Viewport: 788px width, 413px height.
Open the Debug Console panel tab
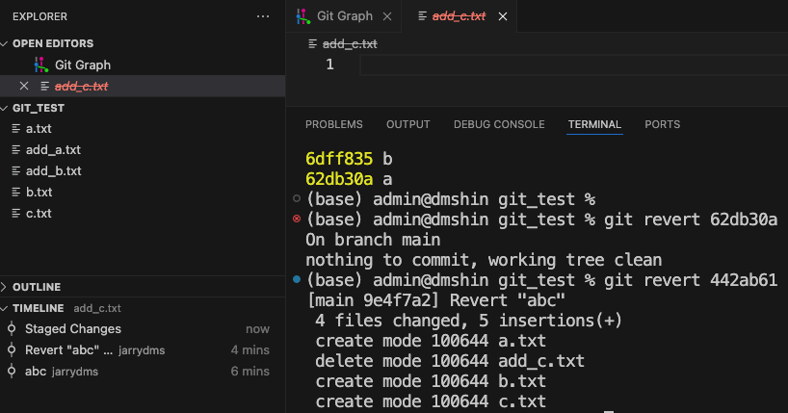click(499, 124)
